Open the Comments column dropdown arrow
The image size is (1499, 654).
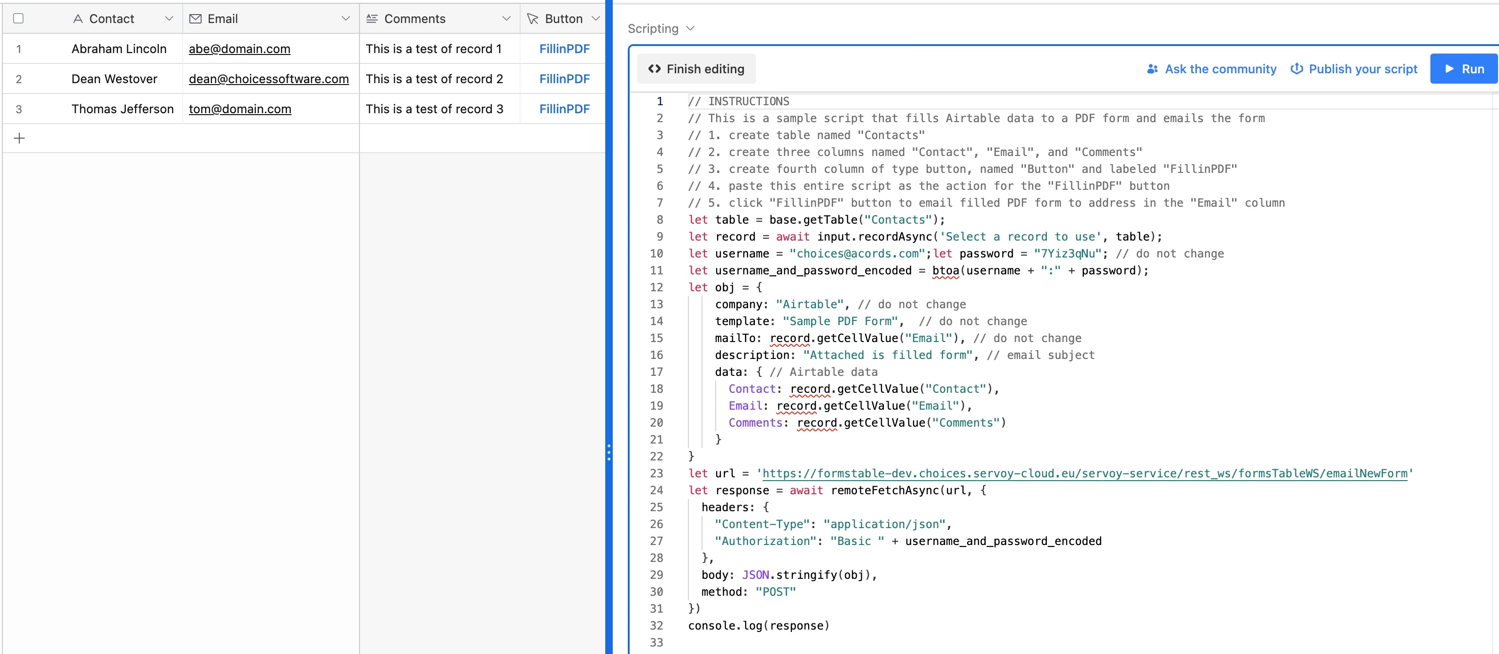pyautogui.click(x=506, y=19)
